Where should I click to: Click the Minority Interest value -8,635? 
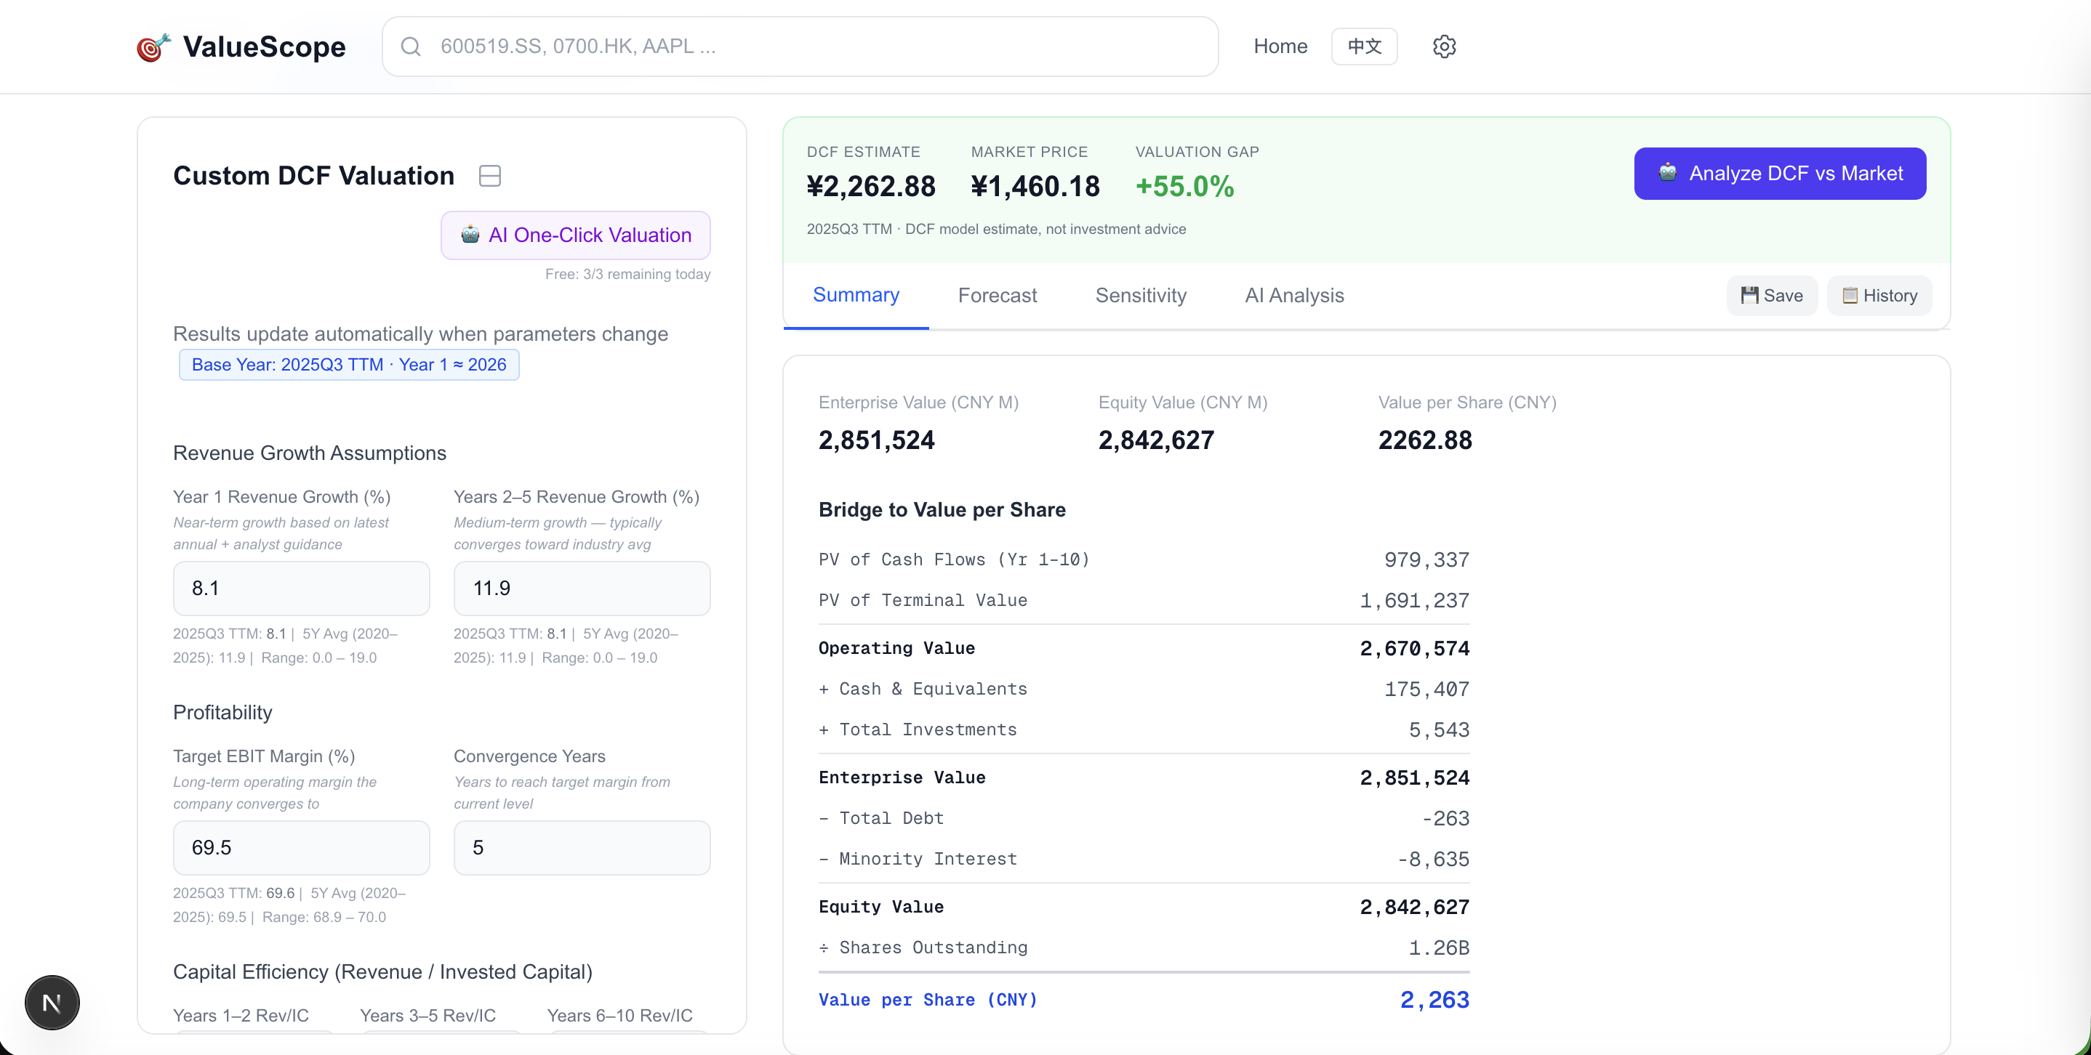(1433, 859)
